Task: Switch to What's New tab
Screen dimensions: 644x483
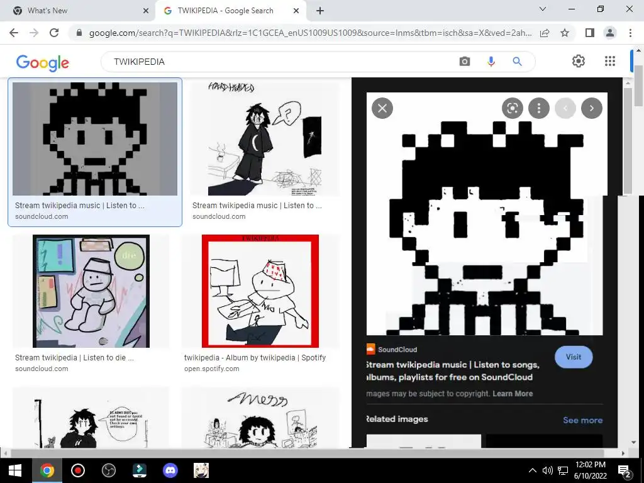Action: point(78,11)
